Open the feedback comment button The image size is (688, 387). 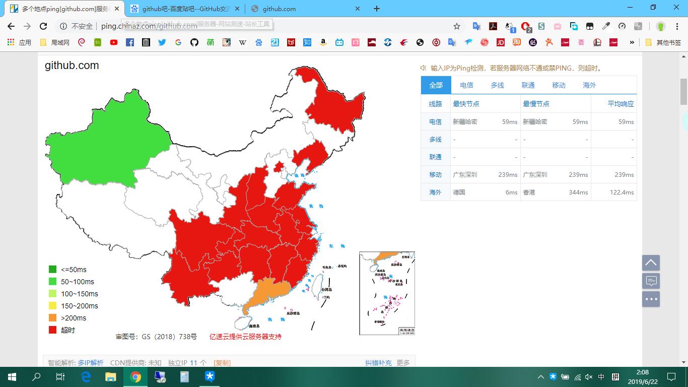coord(651,281)
